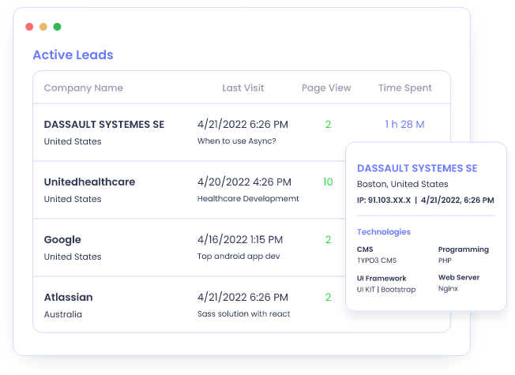Click 'When to use Async?' page title

coord(236,141)
